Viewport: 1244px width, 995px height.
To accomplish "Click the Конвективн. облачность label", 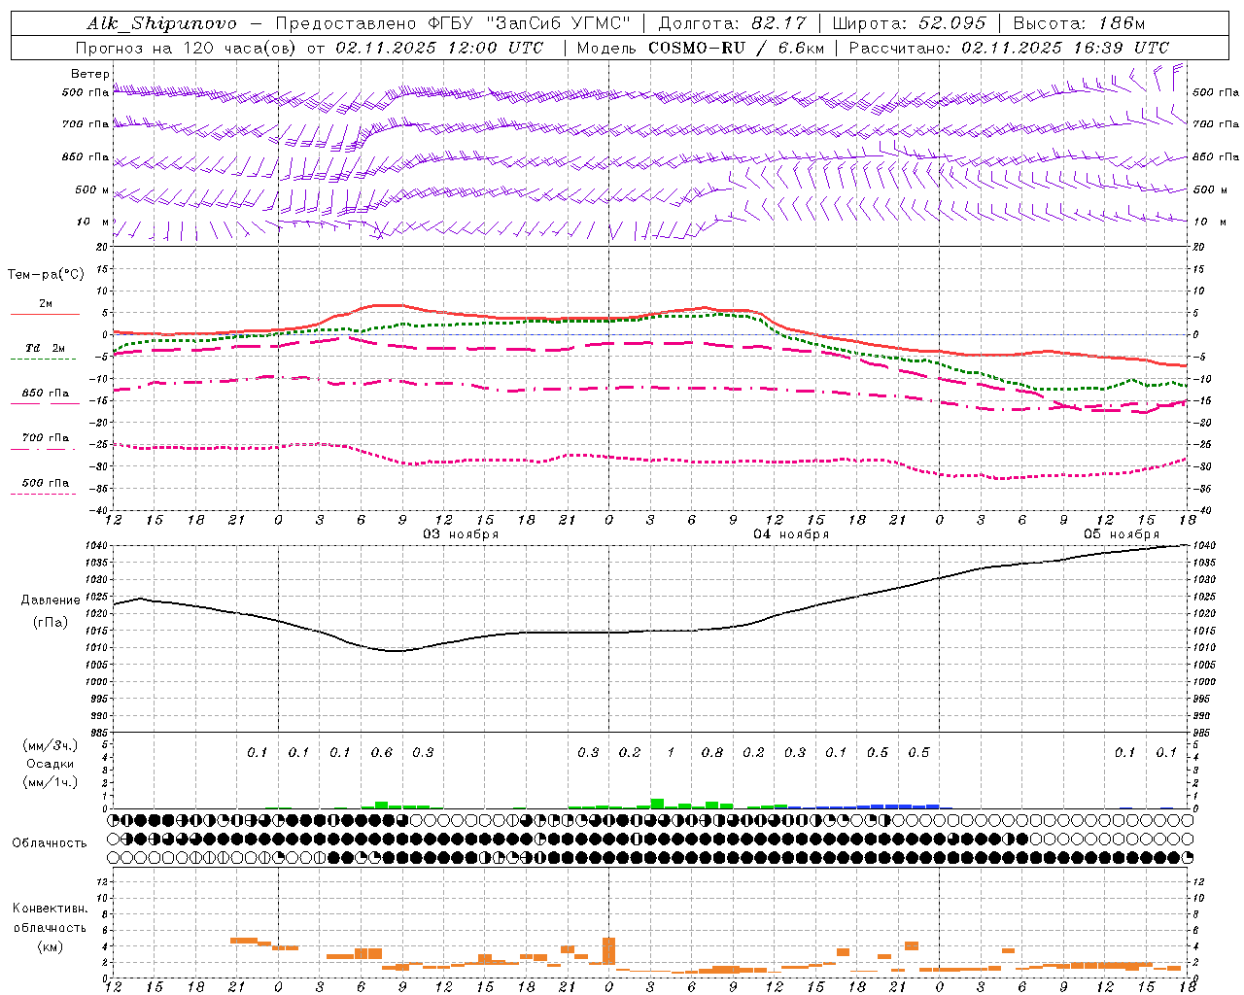I will [x=50, y=918].
